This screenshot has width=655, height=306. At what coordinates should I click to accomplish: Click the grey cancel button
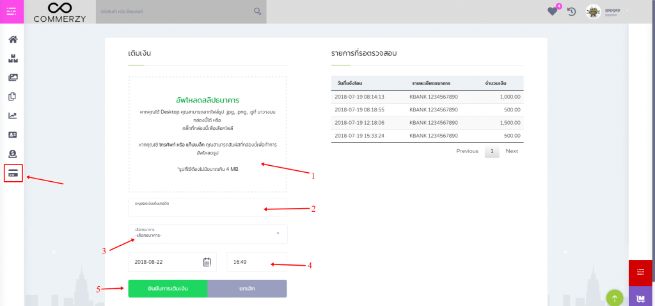click(x=248, y=289)
